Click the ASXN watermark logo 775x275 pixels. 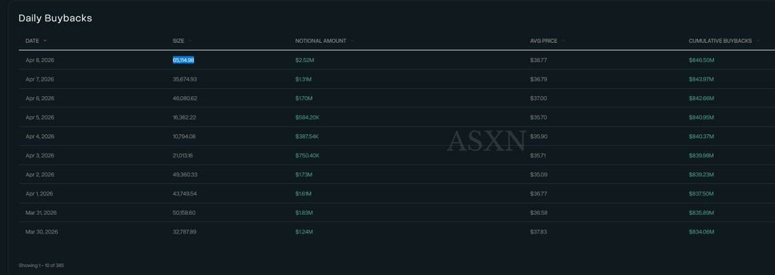pyautogui.click(x=485, y=141)
